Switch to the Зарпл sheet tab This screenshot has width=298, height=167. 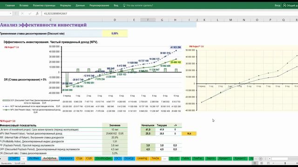[x=210, y=158]
